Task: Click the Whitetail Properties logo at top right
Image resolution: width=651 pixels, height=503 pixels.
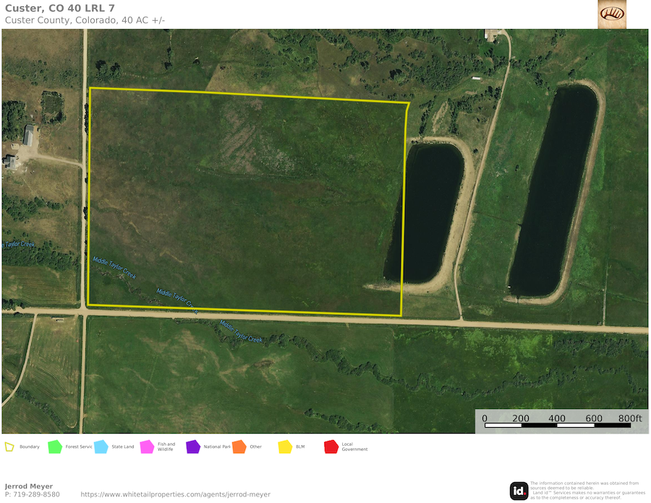Action: click(x=612, y=14)
